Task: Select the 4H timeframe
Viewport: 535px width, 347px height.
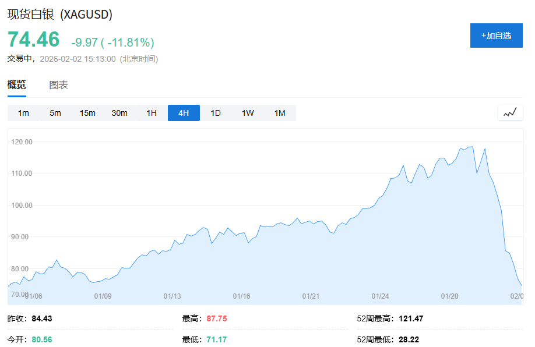Action: coord(184,113)
